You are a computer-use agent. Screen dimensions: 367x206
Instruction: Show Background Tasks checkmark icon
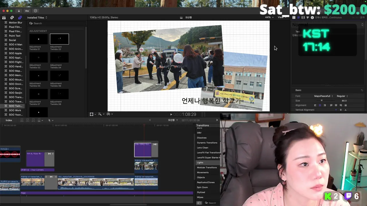click(x=36, y=11)
